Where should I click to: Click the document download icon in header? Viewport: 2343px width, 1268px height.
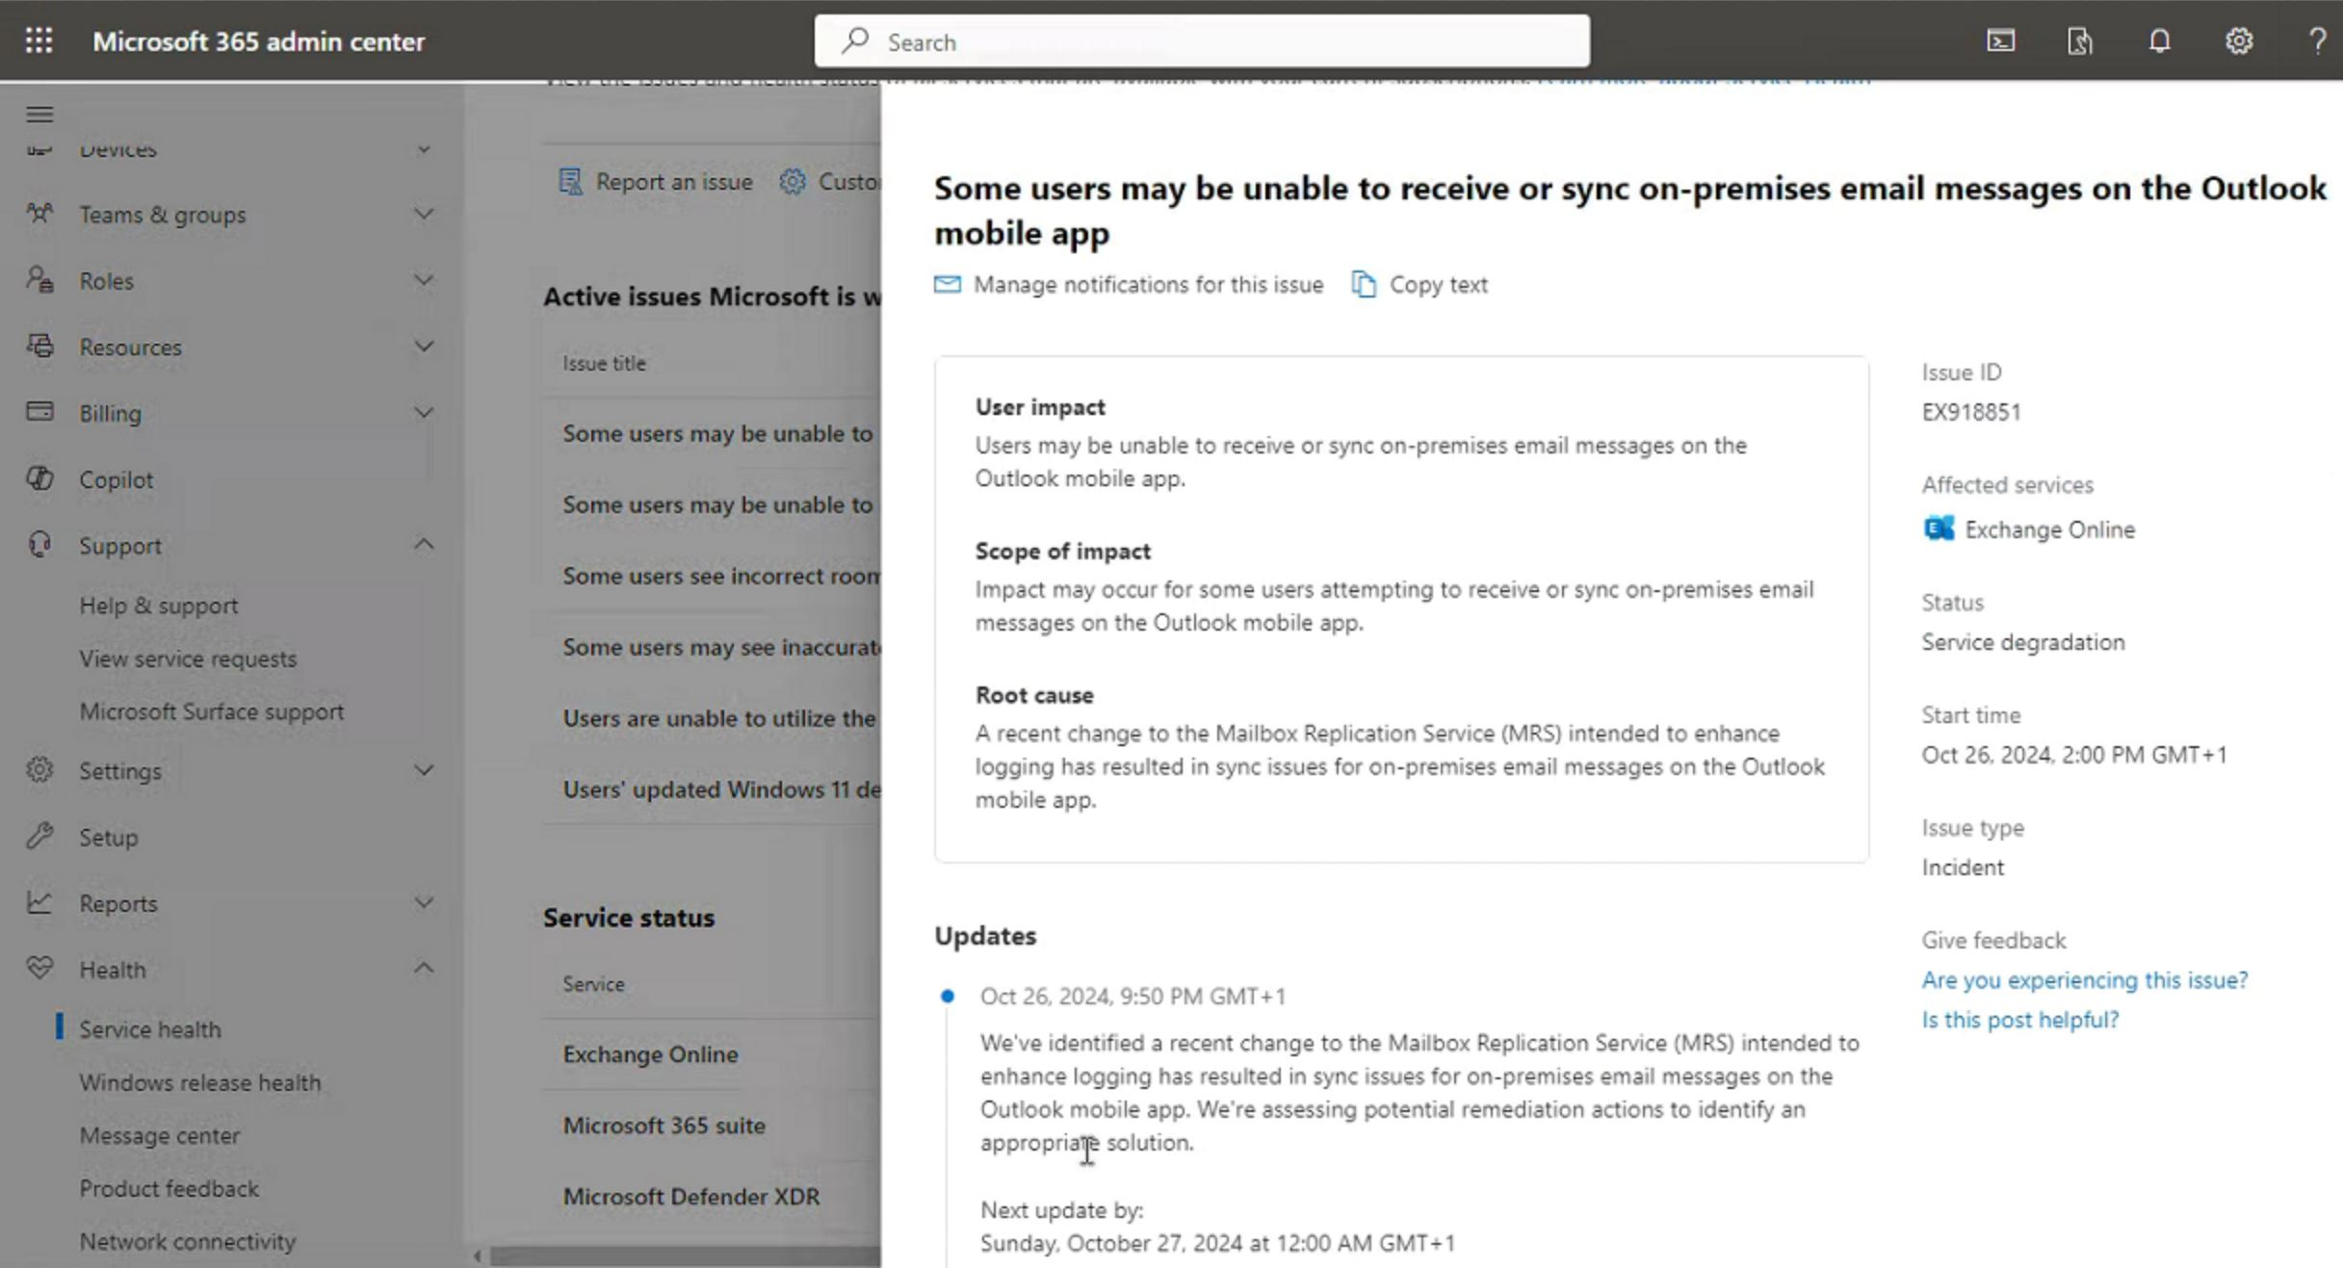pos(2079,40)
